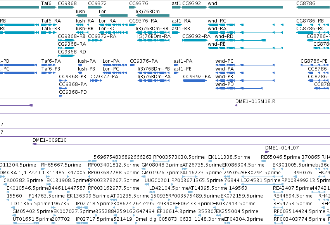The image size is (330, 225).
Task: Open the CG9372 gene label
Action: (x=97, y=3)
